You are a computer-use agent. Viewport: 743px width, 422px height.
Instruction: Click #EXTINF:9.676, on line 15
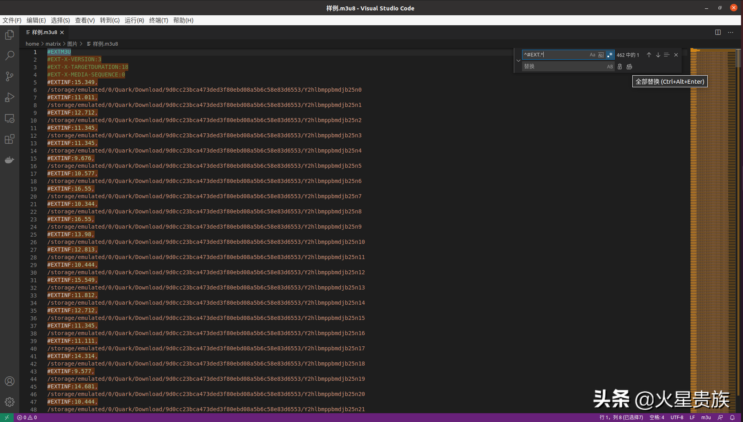[x=71, y=159]
